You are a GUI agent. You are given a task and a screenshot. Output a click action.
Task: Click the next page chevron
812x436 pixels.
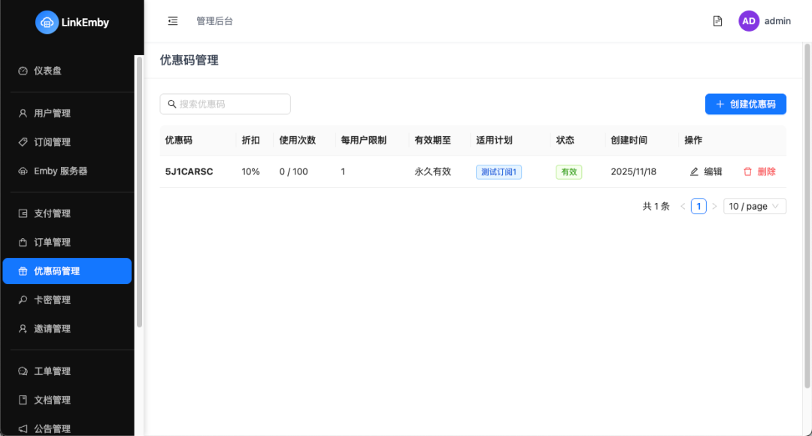click(714, 205)
